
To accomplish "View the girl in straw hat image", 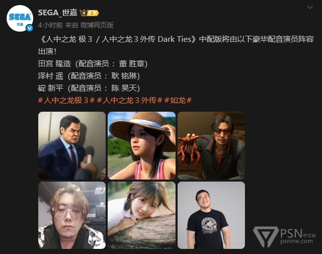I will pos(142,145).
